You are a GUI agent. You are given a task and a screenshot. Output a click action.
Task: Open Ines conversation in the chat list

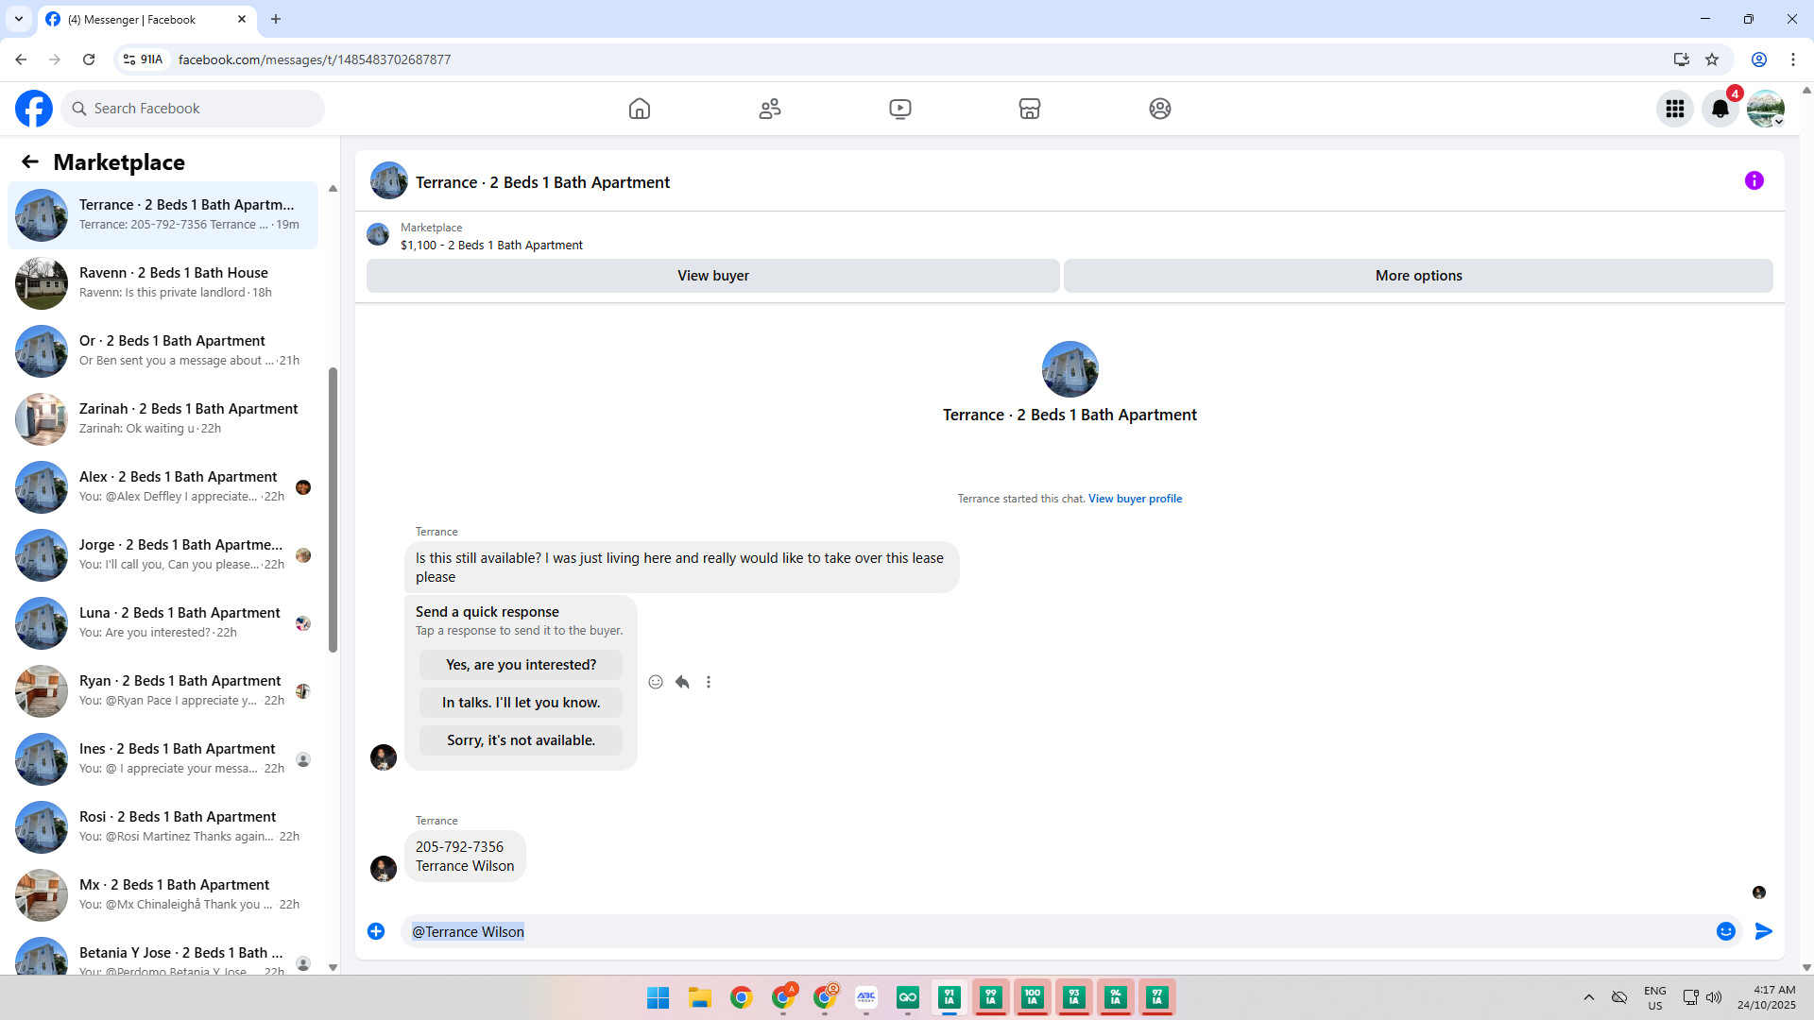click(x=163, y=759)
